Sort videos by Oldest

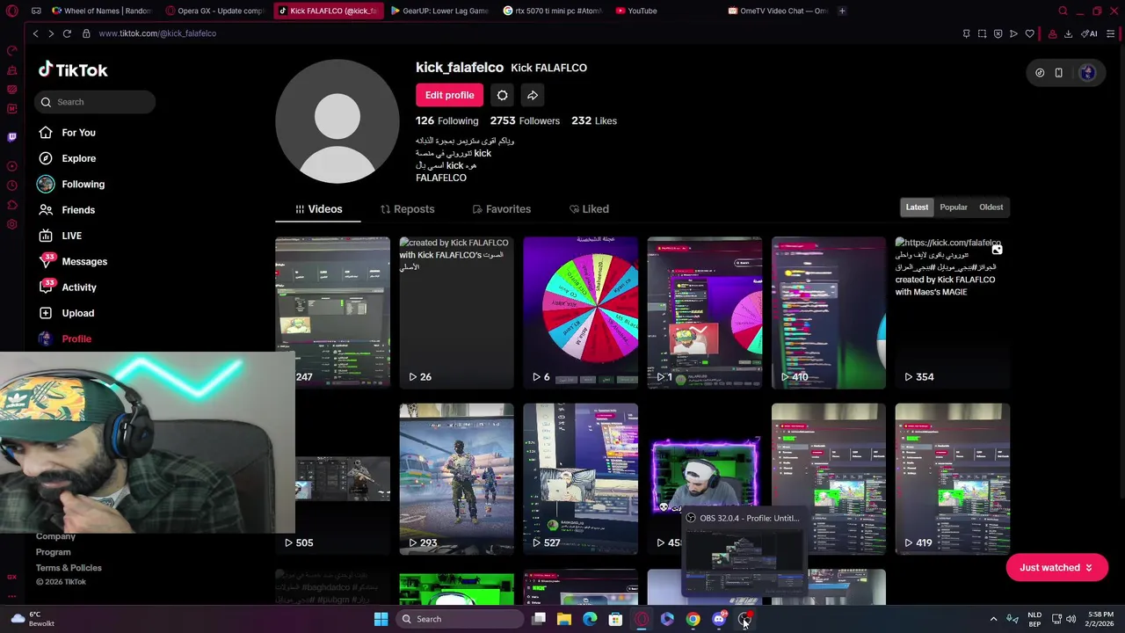point(991,207)
